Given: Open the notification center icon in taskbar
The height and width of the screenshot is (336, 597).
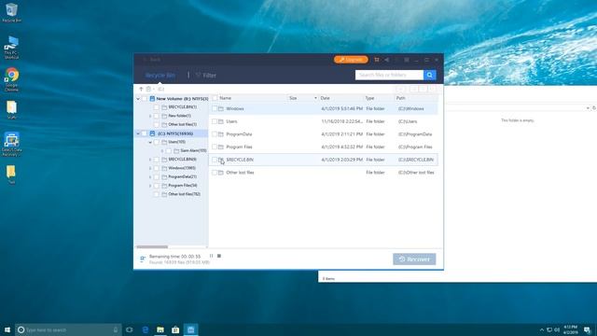Looking at the screenshot, I should click(587, 329).
